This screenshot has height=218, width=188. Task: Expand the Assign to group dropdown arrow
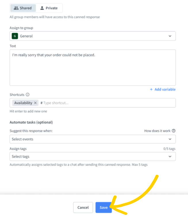tap(170, 36)
